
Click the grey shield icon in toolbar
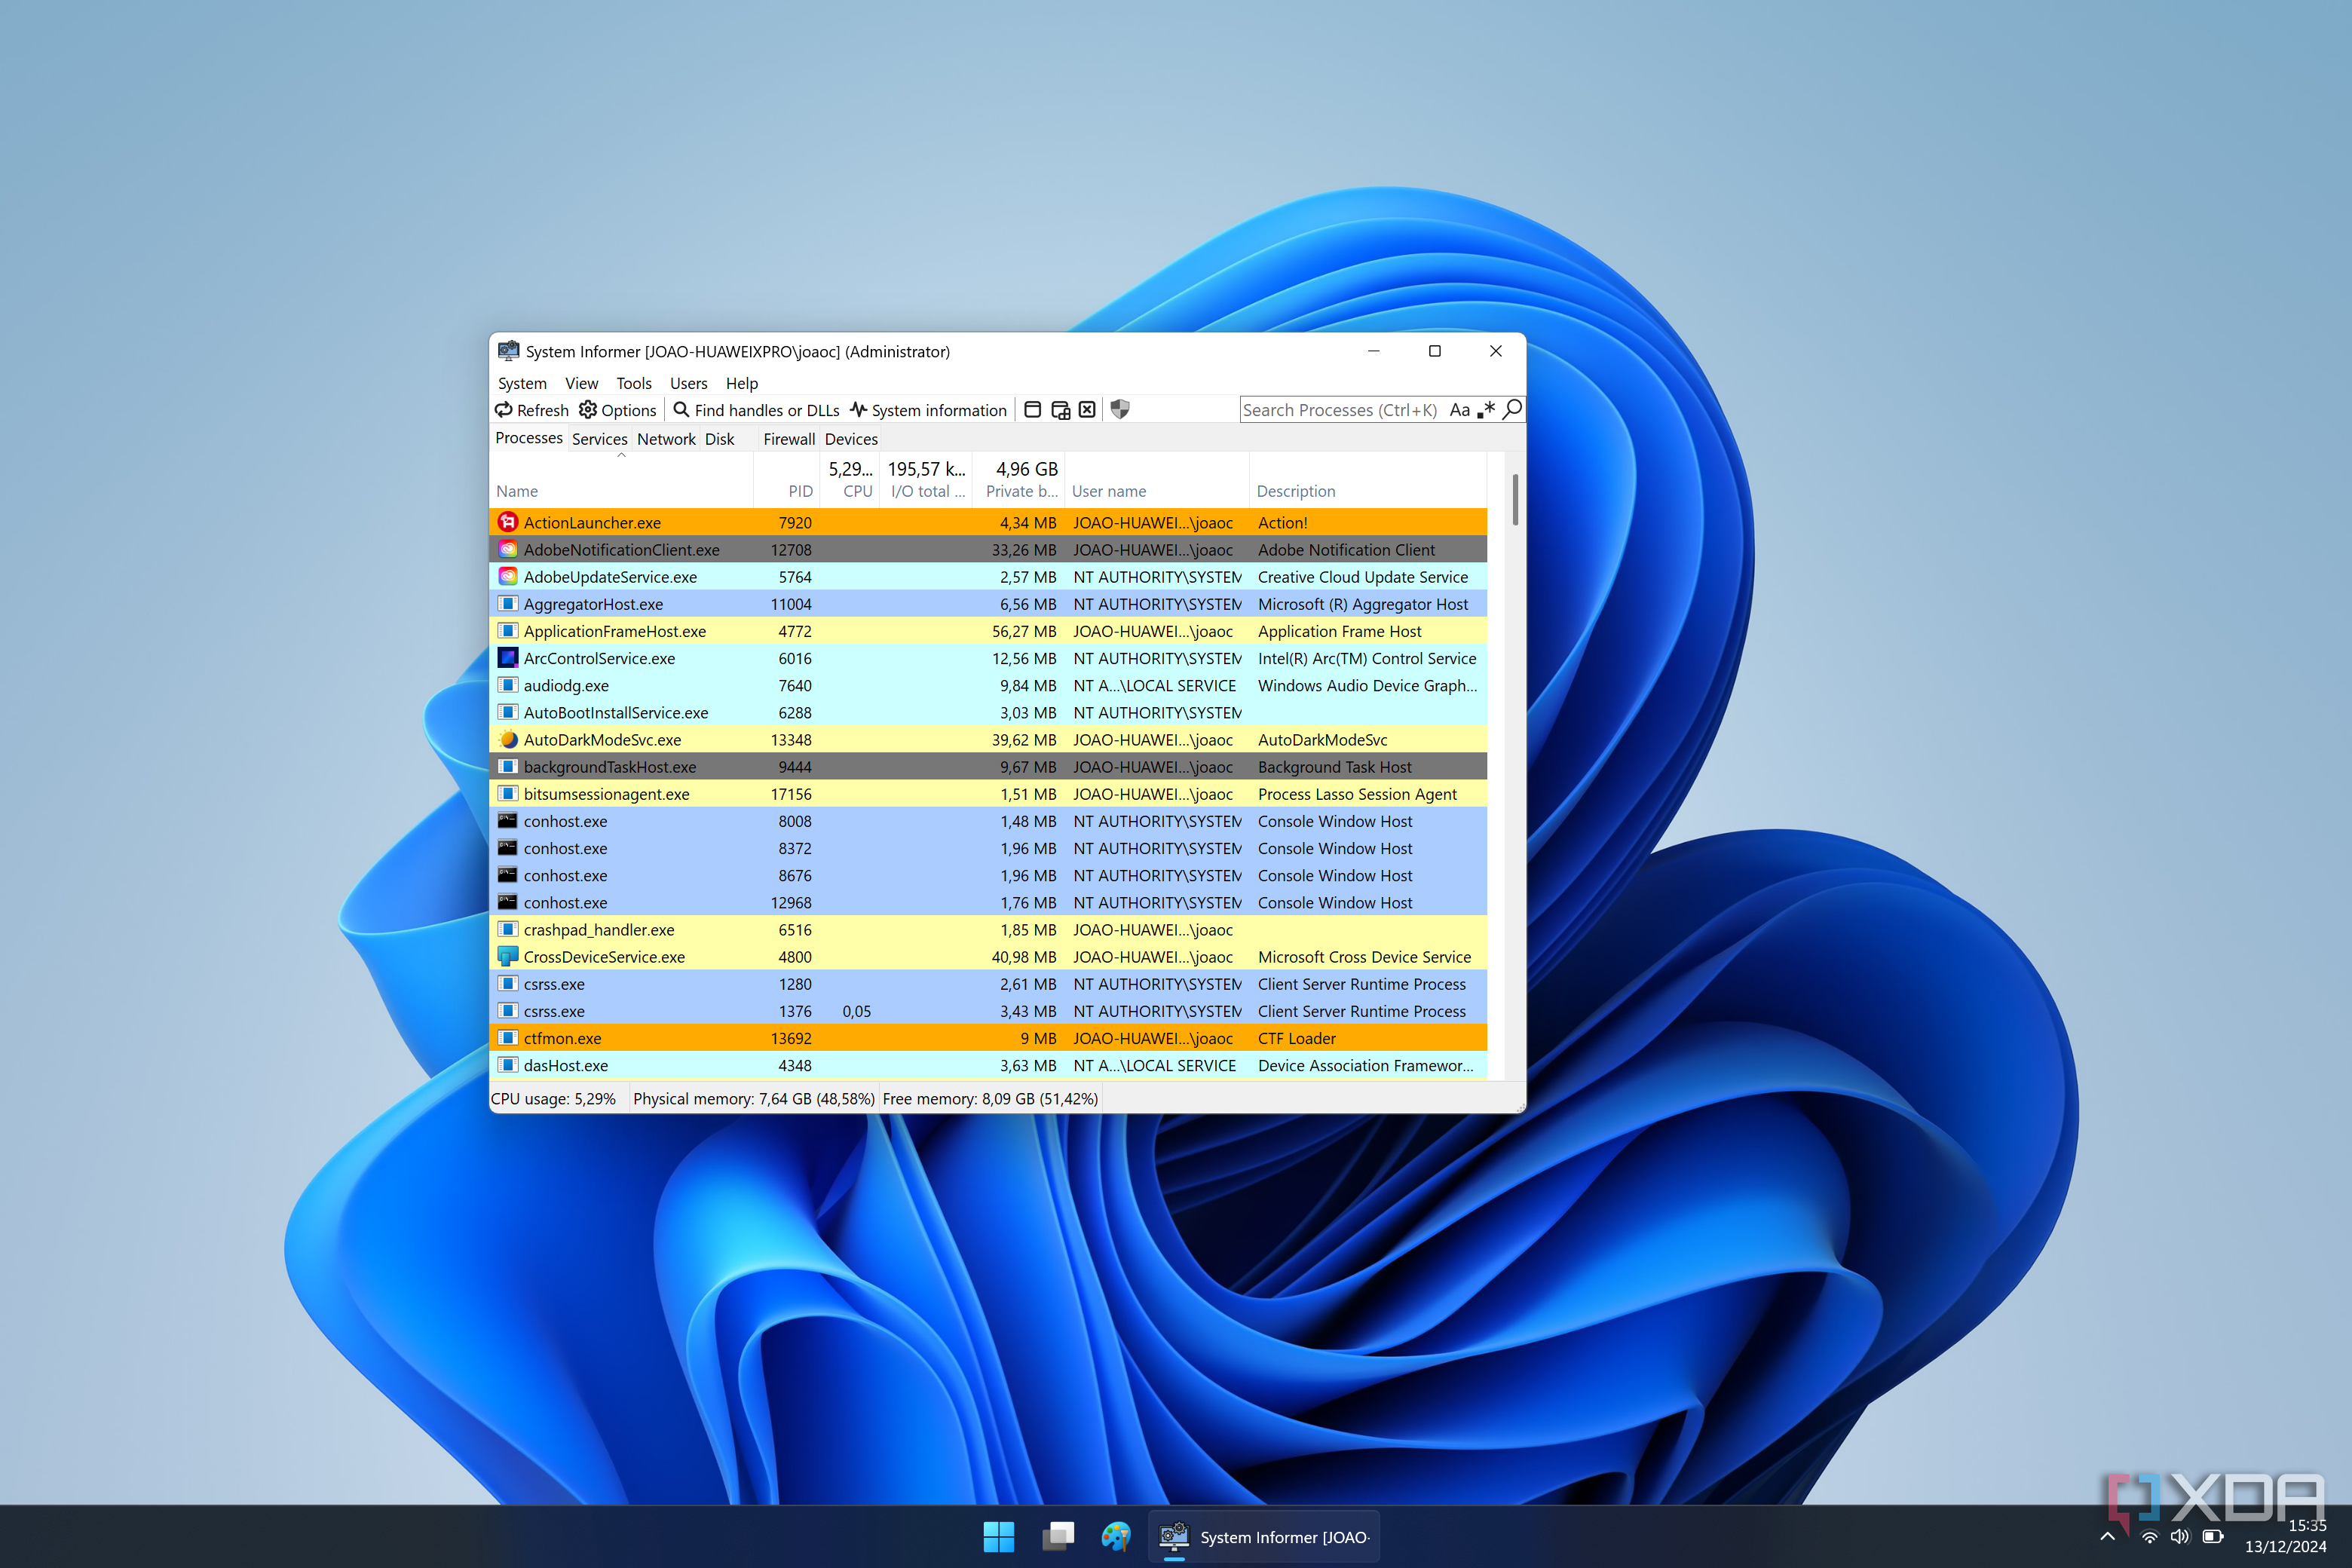coord(1120,410)
